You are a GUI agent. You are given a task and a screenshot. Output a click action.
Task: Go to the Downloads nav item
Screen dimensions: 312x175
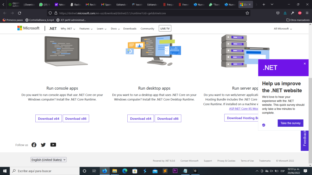click(130, 29)
